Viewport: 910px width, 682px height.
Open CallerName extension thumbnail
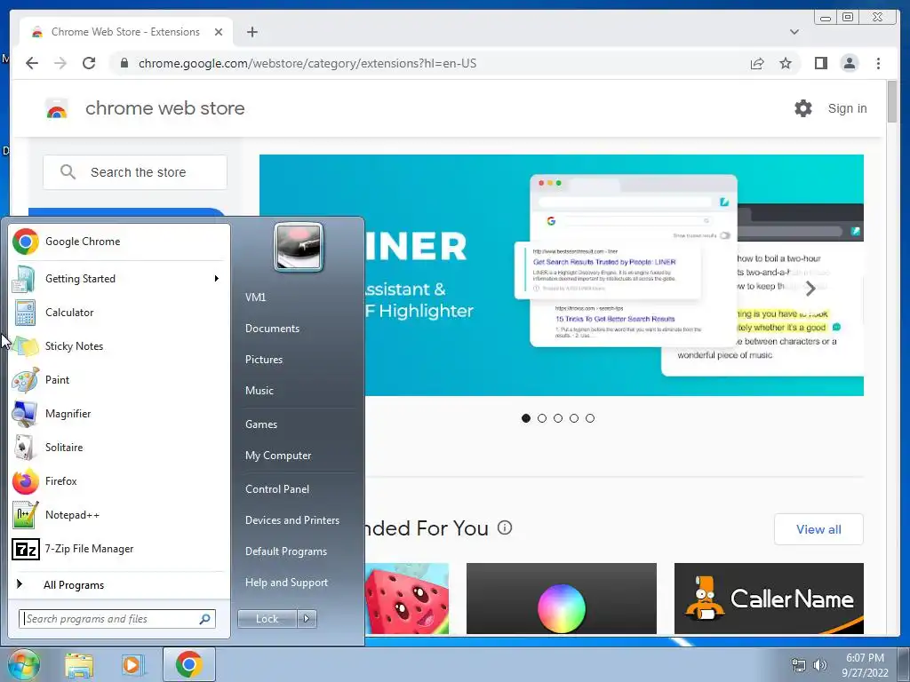tap(769, 599)
